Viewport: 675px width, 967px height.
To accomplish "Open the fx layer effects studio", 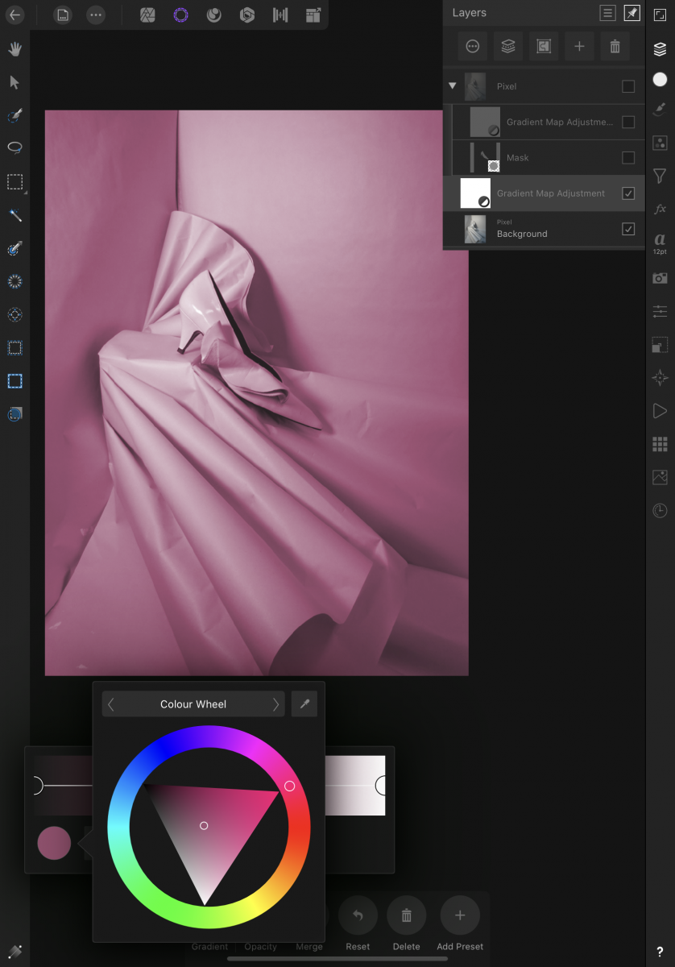I will (x=660, y=209).
